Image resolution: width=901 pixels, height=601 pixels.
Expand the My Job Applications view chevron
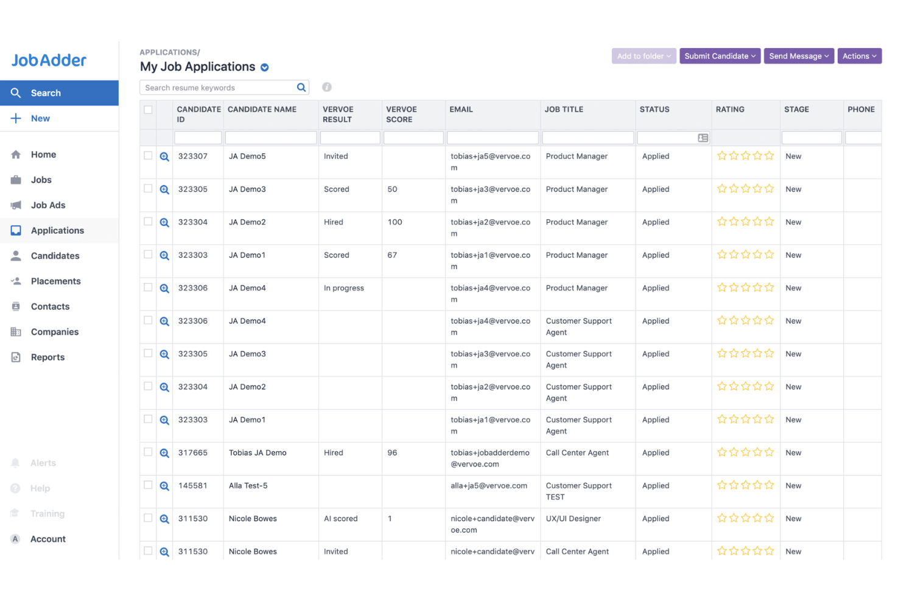[x=265, y=68]
